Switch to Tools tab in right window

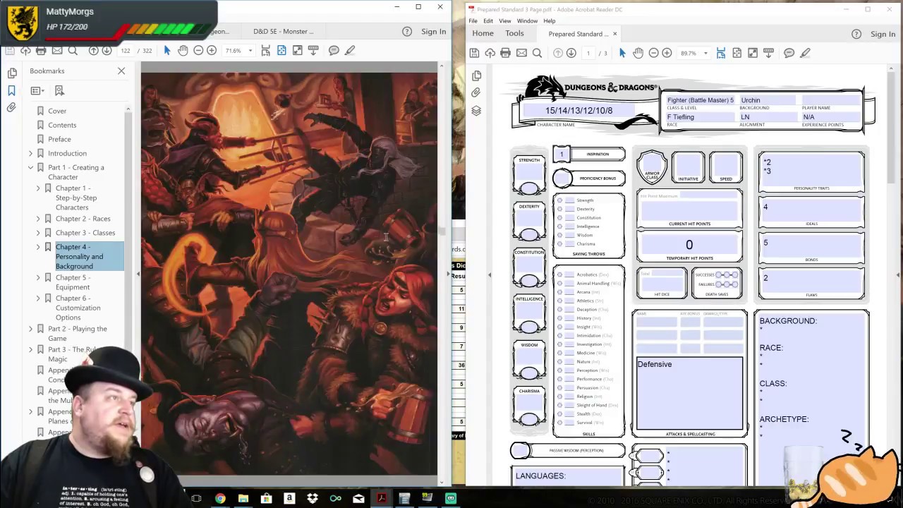514,33
